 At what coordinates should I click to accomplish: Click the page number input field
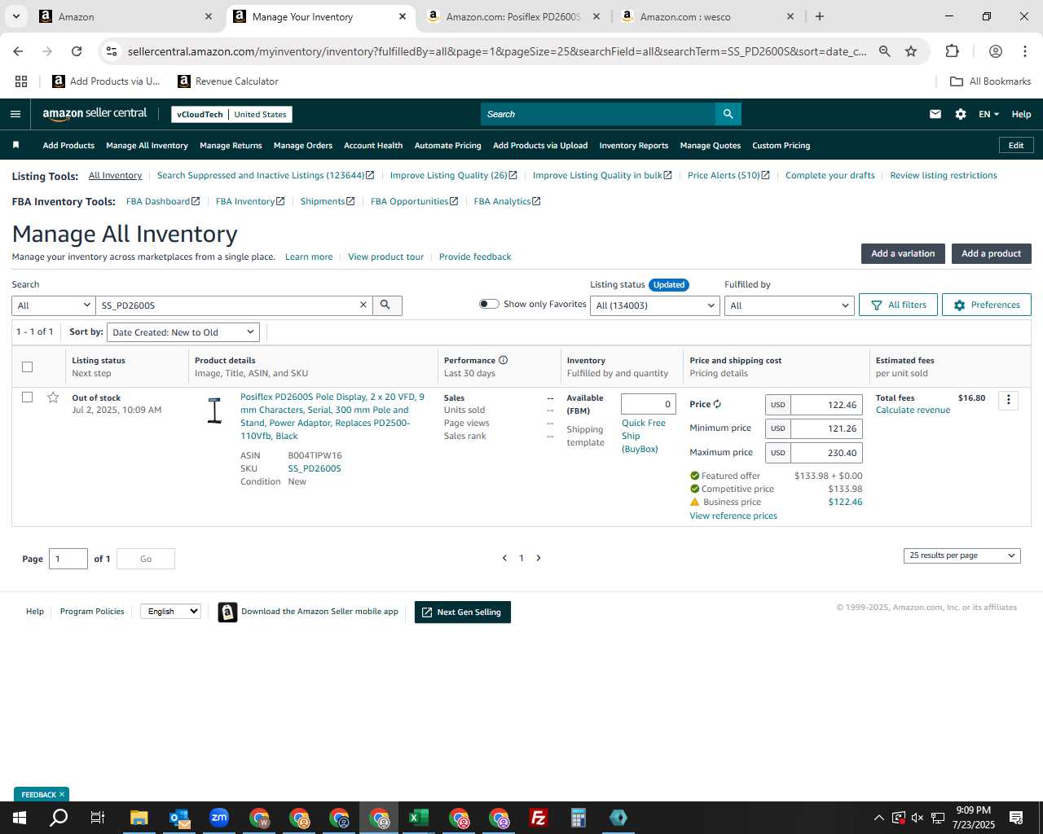point(68,559)
